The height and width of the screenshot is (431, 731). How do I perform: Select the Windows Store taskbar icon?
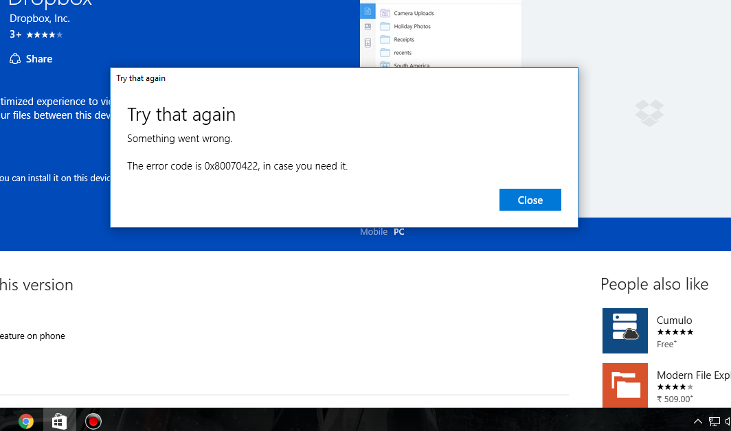pos(59,421)
